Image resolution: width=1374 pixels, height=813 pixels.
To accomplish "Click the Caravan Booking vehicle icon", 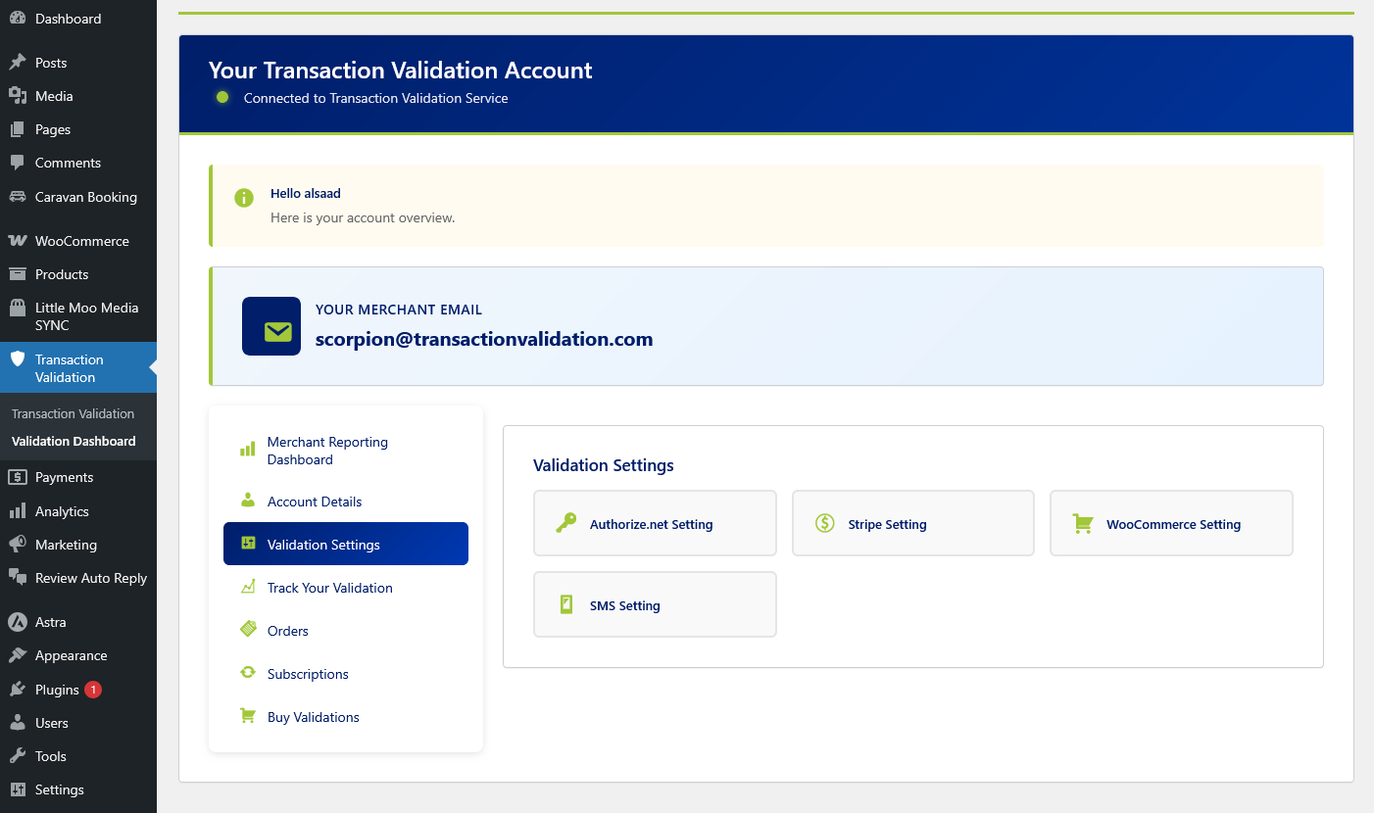I will click(x=18, y=197).
